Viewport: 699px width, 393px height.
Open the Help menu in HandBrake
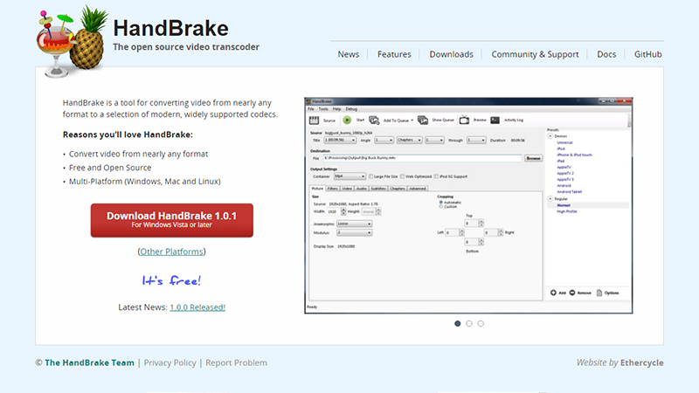[x=336, y=109]
